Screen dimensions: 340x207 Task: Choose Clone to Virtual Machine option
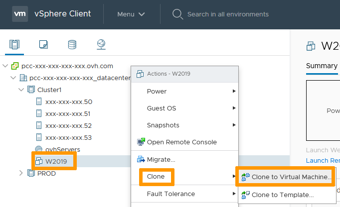291,177
